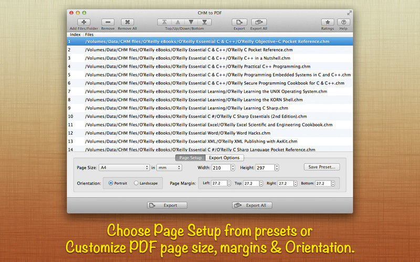
Task: Click the Left margin field
Action: [x=219, y=183]
